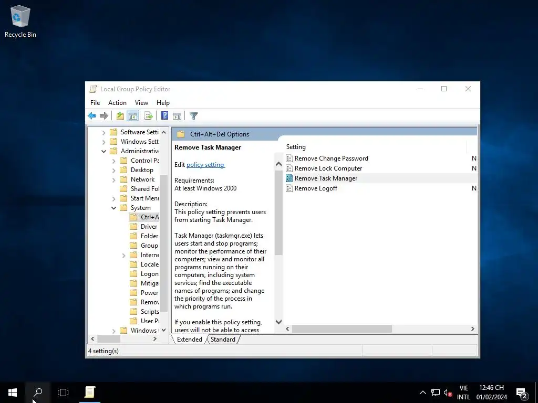Click the Software Settings folder icon
This screenshot has height=403, width=538.
point(113,132)
